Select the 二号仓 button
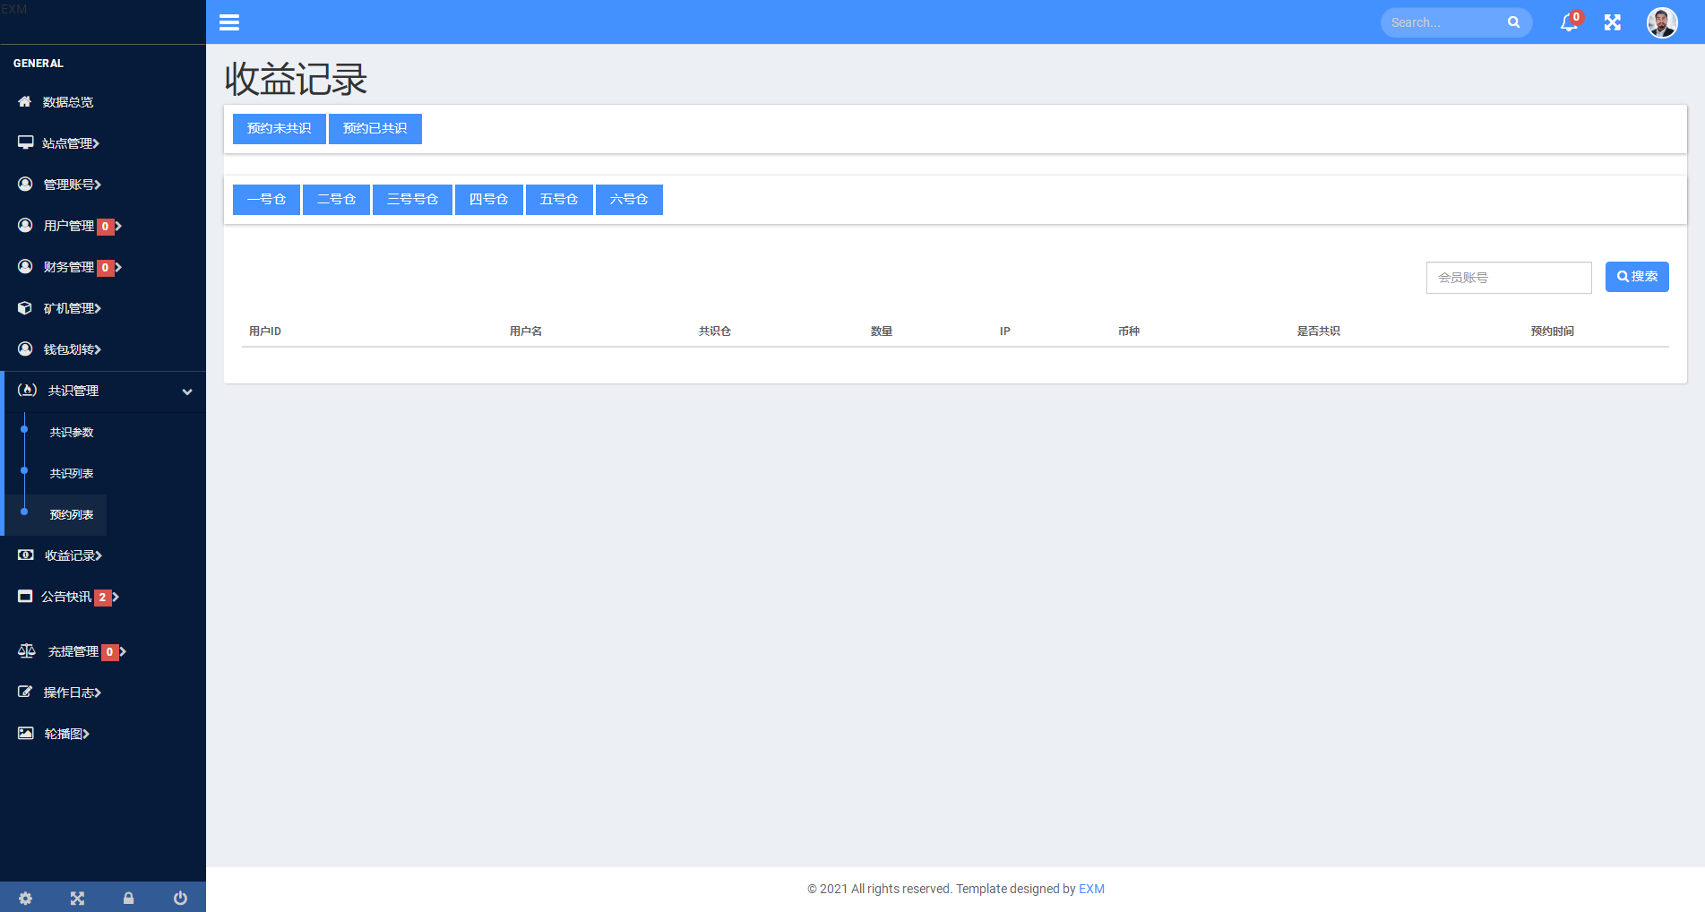The width and height of the screenshot is (1705, 912). coord(336,200)
